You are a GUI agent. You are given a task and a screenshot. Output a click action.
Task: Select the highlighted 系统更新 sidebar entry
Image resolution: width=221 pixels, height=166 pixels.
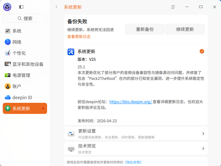coord(25,108)
